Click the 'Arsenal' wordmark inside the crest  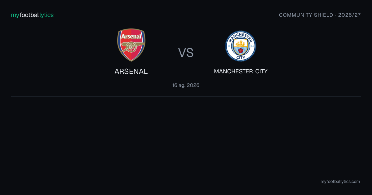pos(131,37)
